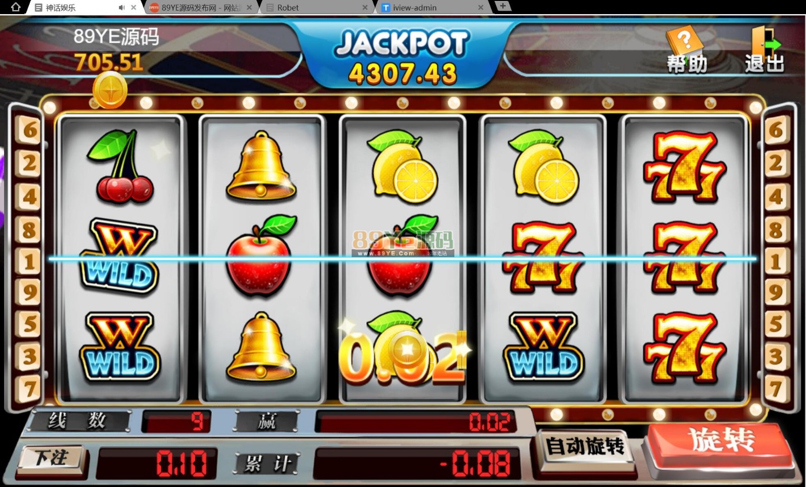Click the home icon in the browser bar
The width and height of the screenshot is (806, 487).
[16, 7]
